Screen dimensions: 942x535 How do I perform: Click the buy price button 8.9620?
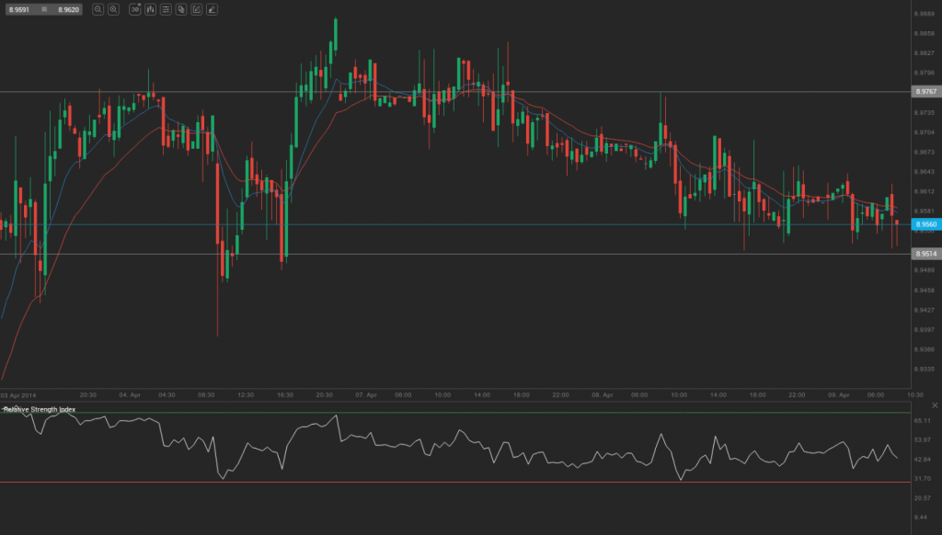point(67,9)
